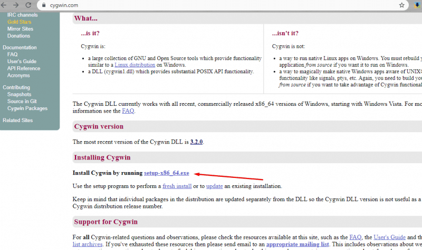Image resolution: width=422 pixels, height=250 pixels.
Task: Go to Mirror Sites page
Action: (x=20, y=29)
